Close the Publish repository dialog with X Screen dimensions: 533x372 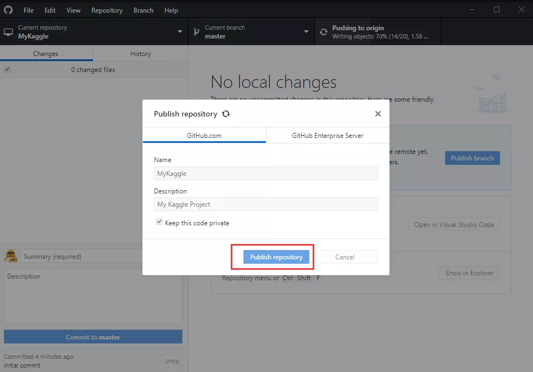coord(377,114)
